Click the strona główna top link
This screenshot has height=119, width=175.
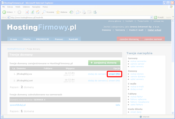click(x=114, y=21)
